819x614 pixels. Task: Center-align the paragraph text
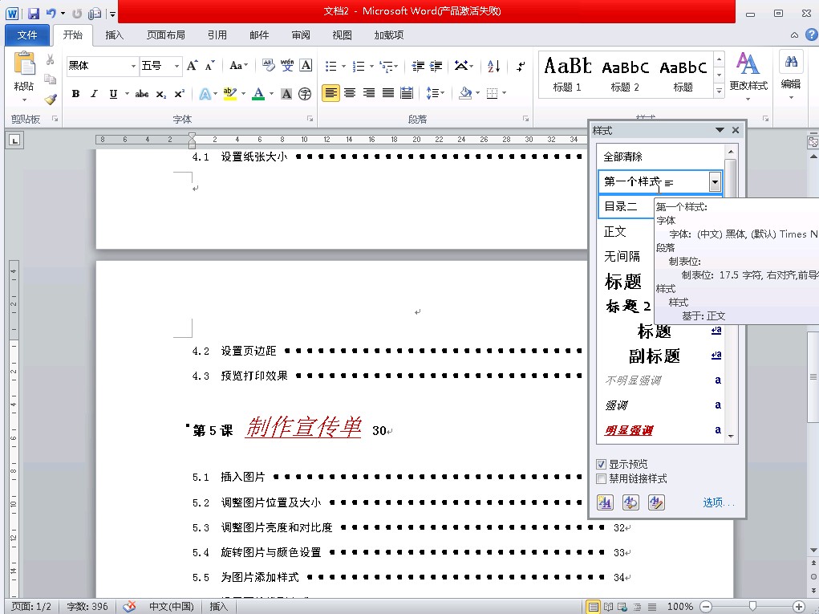pyautogui.click(x=350, y=93)
